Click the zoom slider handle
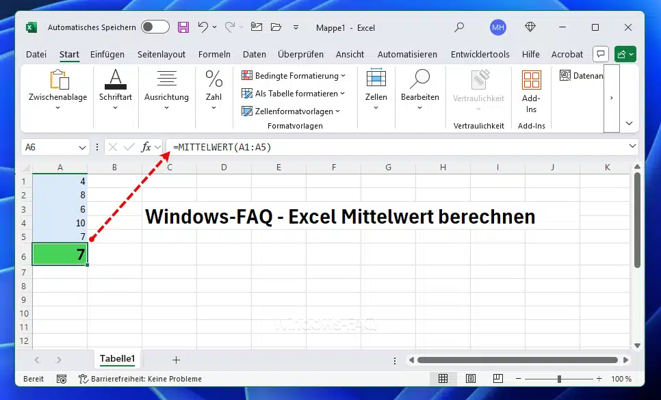Image resolution: width=661 pixels, height=400 pixels. tap(559, 379)
